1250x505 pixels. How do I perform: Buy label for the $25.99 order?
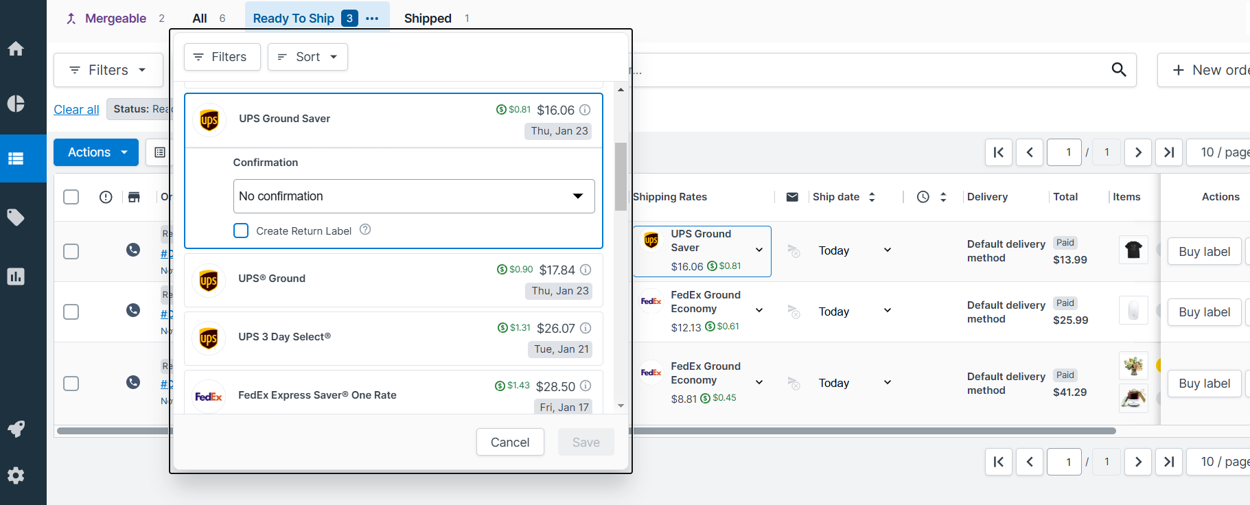click(1204, 312)
